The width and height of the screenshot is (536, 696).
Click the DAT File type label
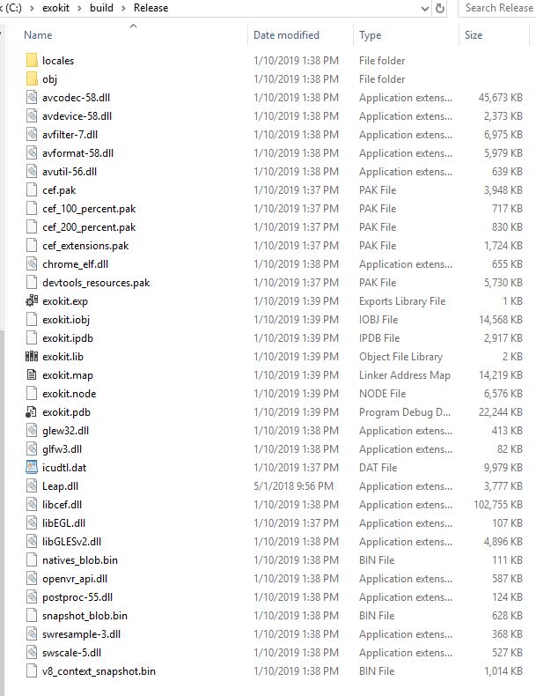point(378,468)
